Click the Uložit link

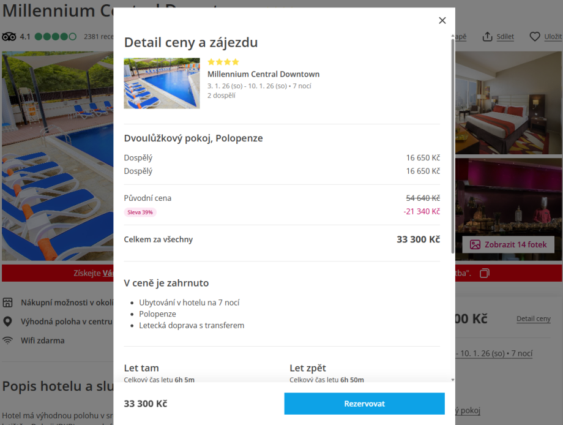(553, 37)
